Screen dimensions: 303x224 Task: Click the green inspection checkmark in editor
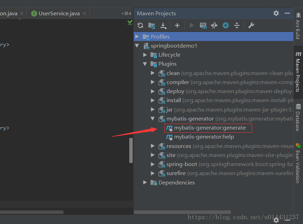tap(130, 23)
